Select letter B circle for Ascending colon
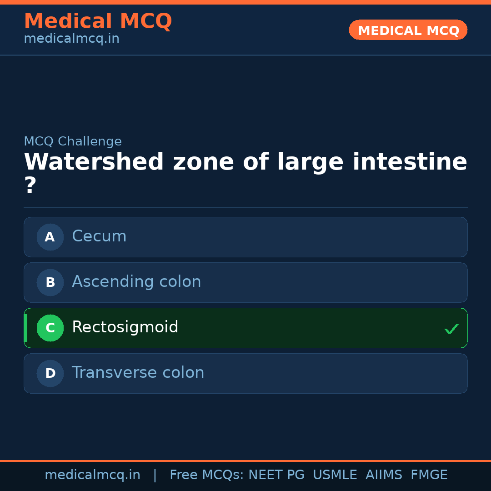The height and width of the screenshot is (491, 491). (x=50, y=282)
